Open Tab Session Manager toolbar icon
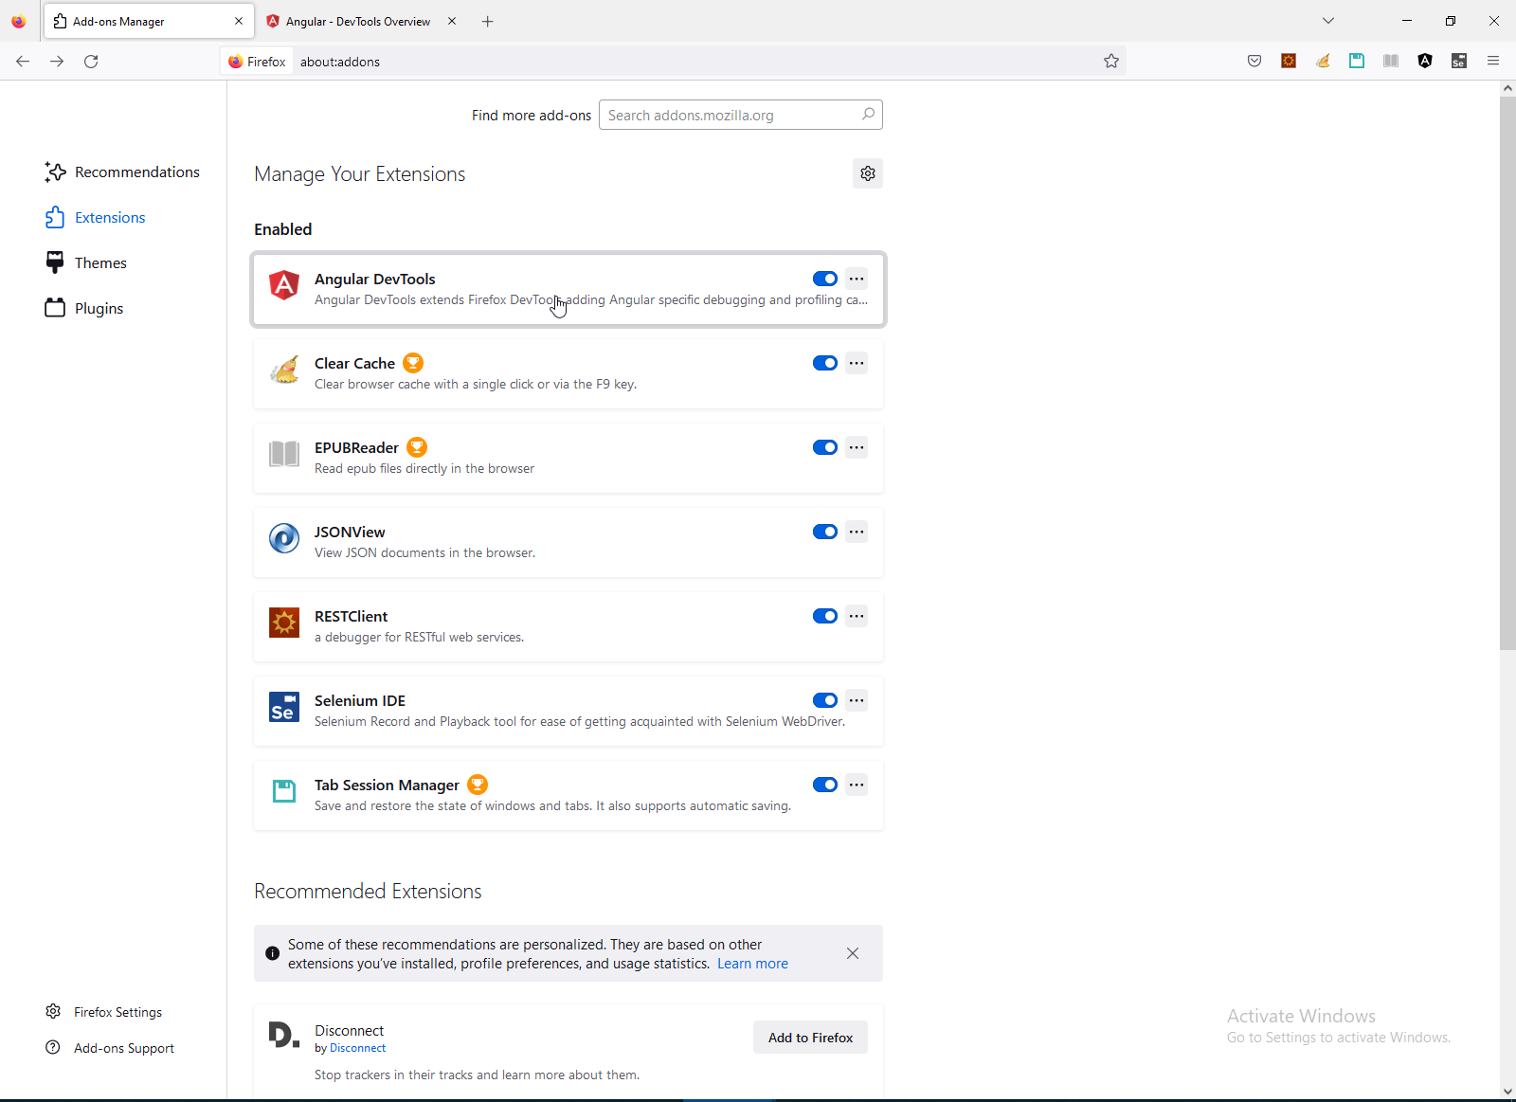Viewport: 1516px width, 1102px height. click(x=1357, y=62)
